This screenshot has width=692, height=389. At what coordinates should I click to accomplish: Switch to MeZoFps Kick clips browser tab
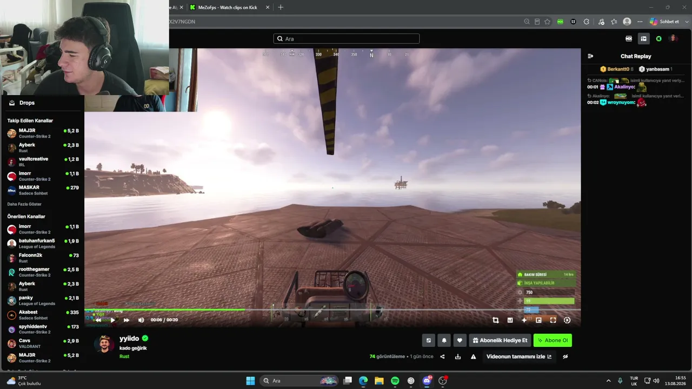pos(227,8)
